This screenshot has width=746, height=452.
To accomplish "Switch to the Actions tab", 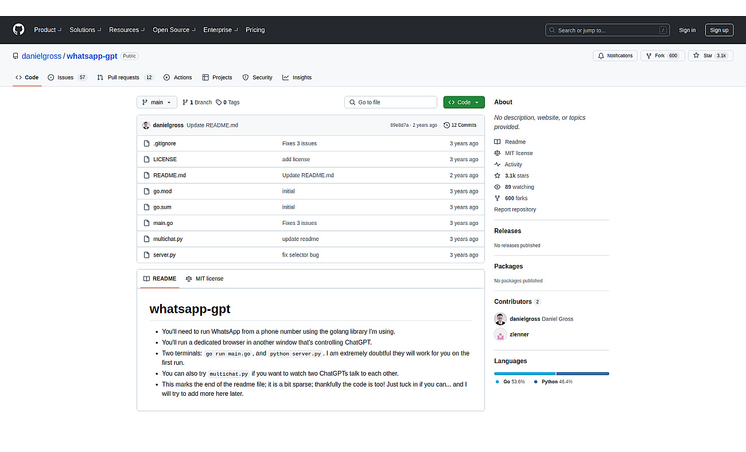I will (x=178, y=77).
